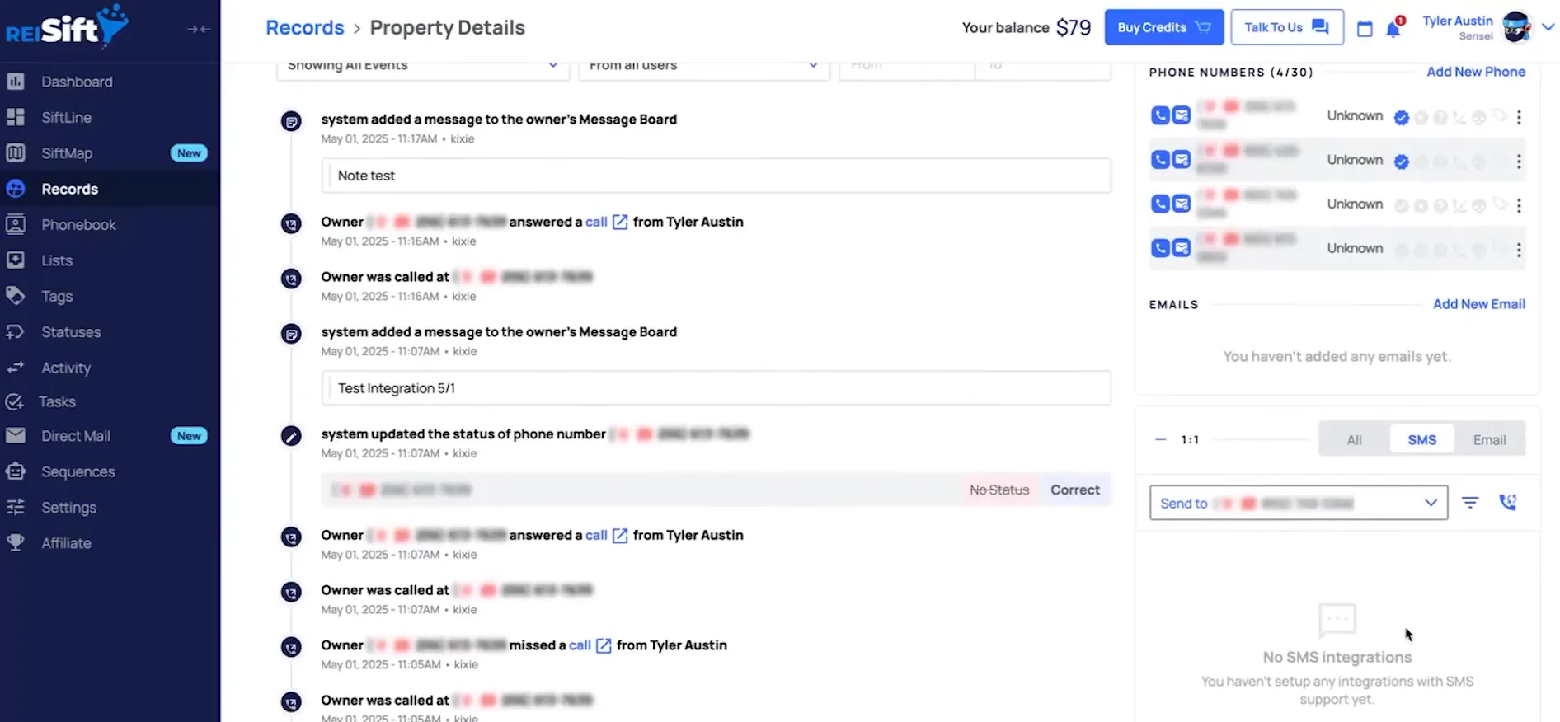This screenshot has height=722, width=1560.
Task: Call the second phone number via phone icon
Action: [1160, 159]
